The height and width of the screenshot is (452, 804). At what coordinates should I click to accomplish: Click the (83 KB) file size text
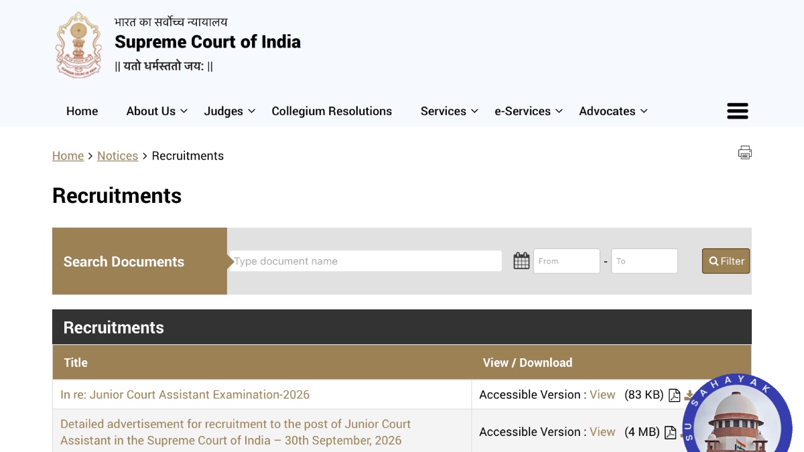coord(644,395)
